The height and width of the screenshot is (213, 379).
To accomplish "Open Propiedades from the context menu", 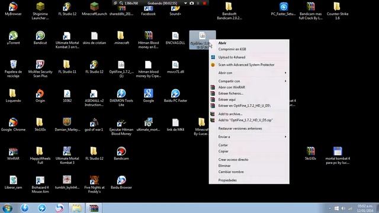I will pos(249,180).
